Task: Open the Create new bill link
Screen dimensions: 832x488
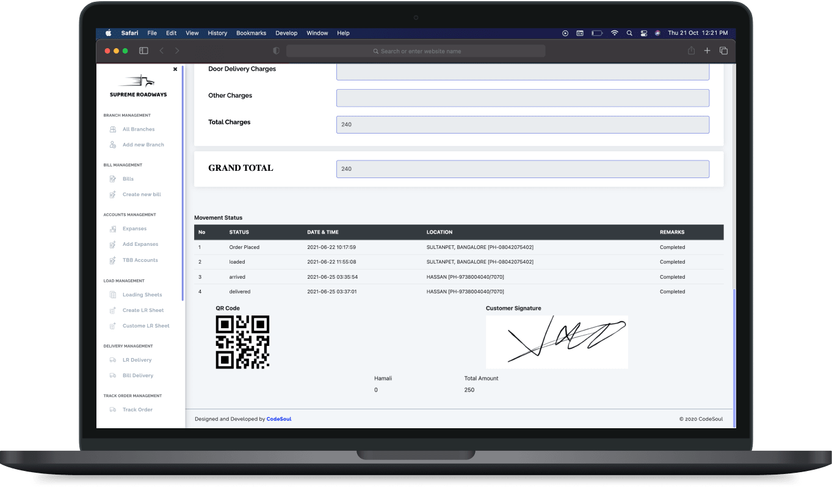Action: point(142,195)
